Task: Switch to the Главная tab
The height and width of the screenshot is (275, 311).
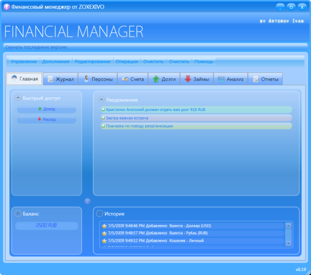Action: 24,79
